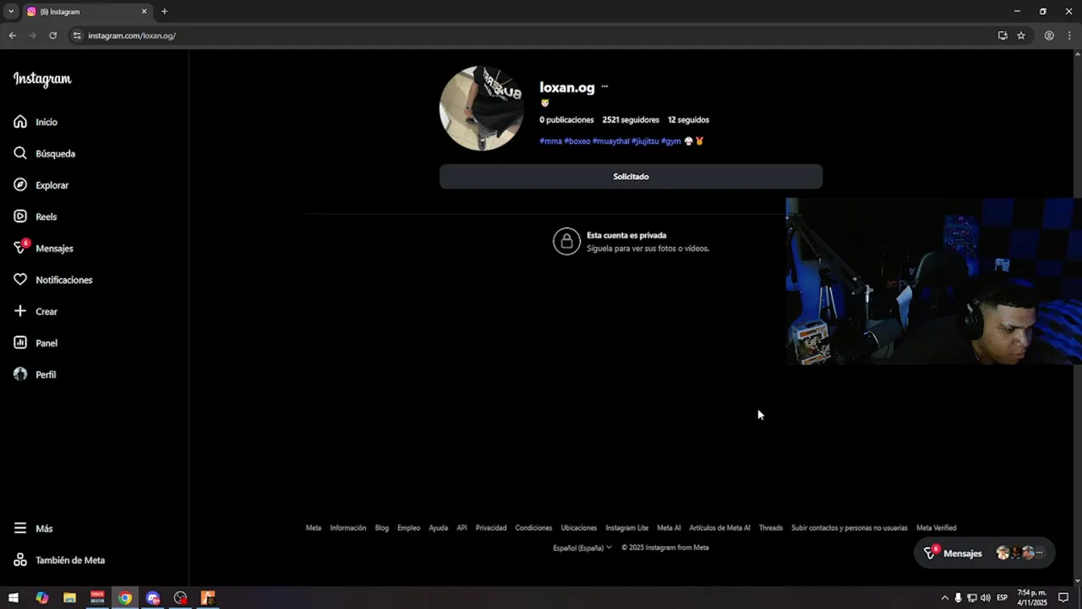Click the bookmark star in address bar
The width and height of the screenshot is (1082, 609).
click(1021, 36)
